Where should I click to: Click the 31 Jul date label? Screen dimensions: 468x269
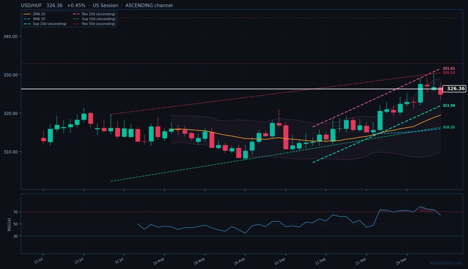point(119,260)
